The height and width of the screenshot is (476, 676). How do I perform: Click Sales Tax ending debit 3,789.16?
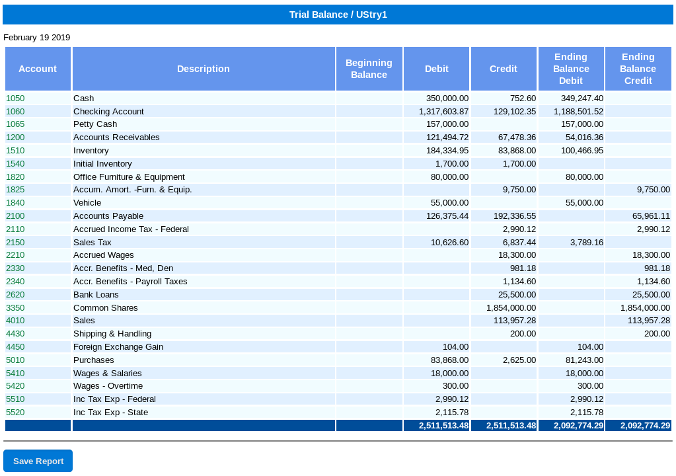(x=587, y=243)
